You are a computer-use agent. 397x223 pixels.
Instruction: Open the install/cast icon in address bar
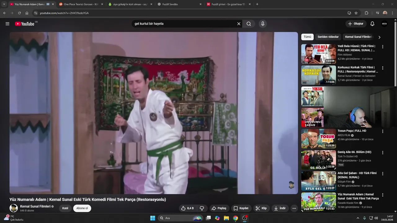349,13
